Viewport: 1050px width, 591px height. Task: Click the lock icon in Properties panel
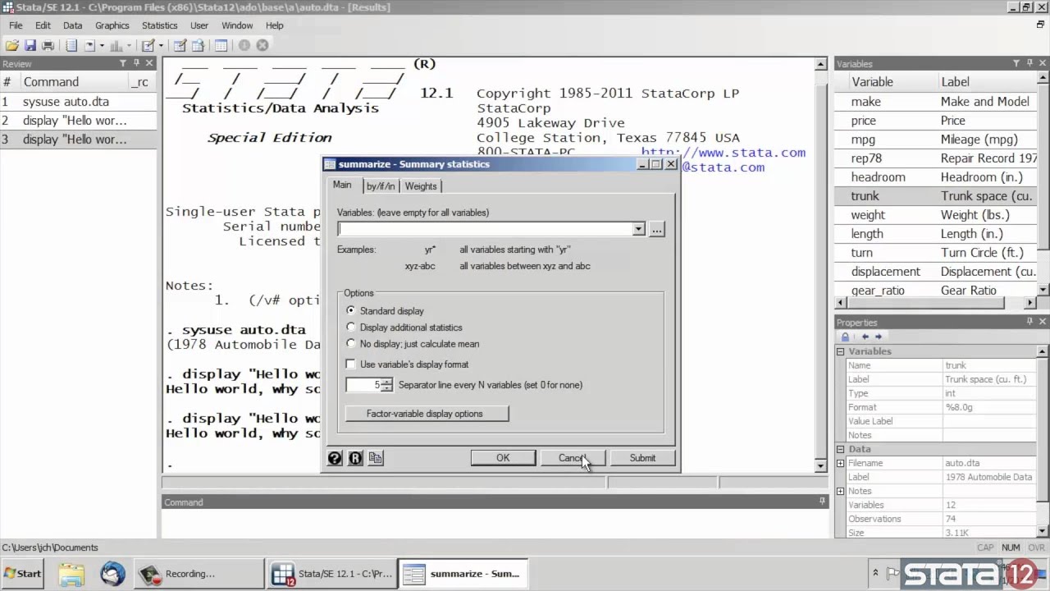pyautogui.click(x=845, y=337)
